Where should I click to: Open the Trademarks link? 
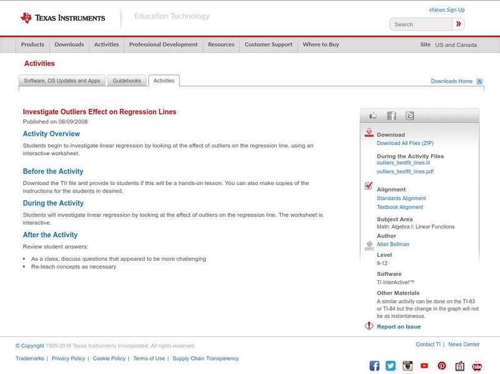[x=29, y=358]
